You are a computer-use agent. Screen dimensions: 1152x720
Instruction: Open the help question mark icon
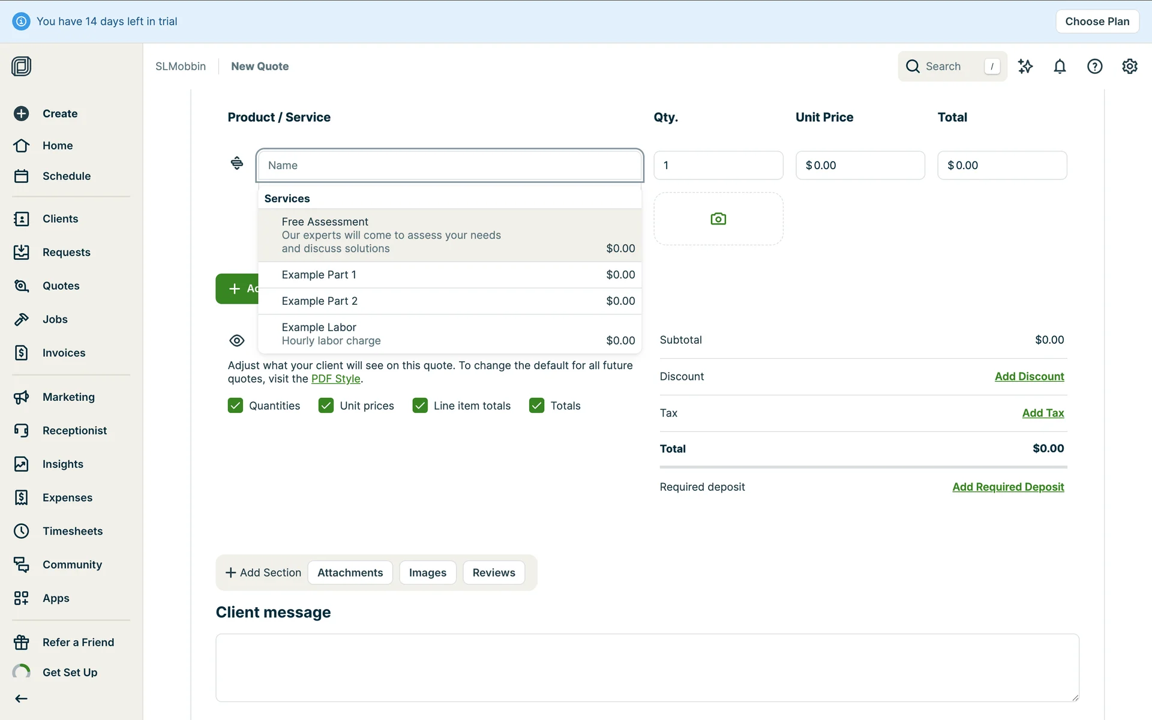point(1094,67)
